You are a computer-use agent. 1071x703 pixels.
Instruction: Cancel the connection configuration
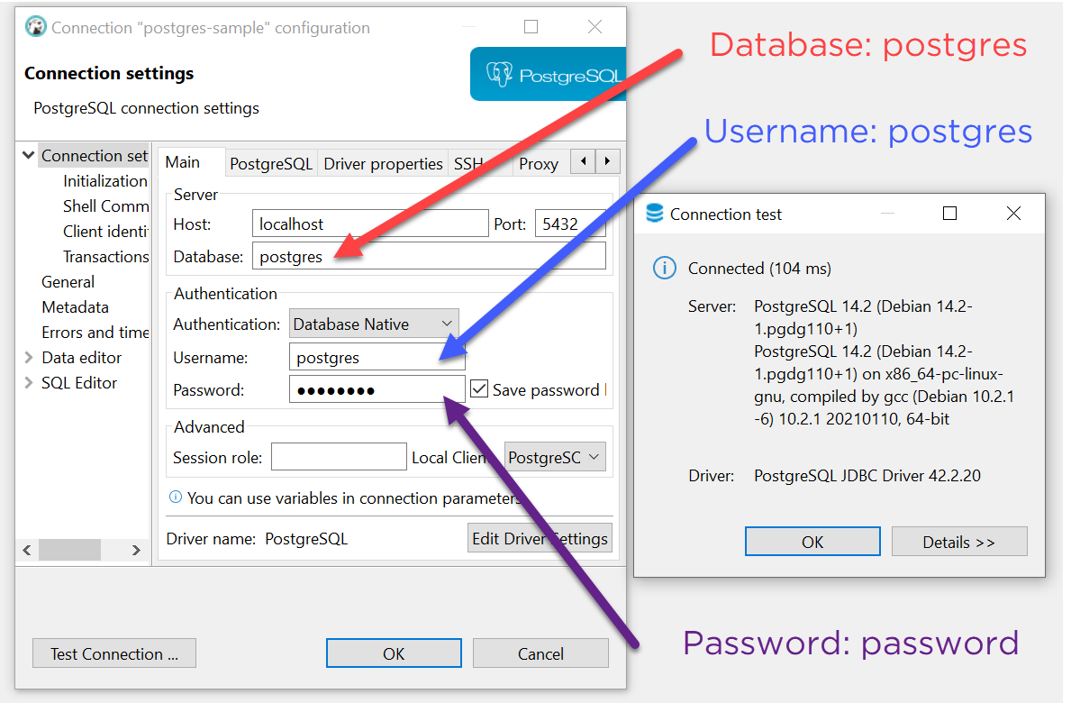(540, 653)
